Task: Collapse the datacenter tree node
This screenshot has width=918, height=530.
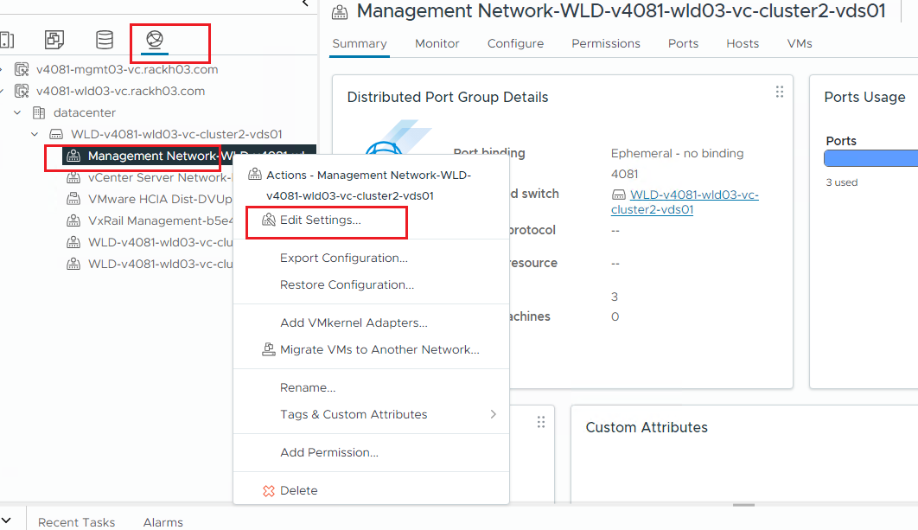Action: click(x=17, y=112)
